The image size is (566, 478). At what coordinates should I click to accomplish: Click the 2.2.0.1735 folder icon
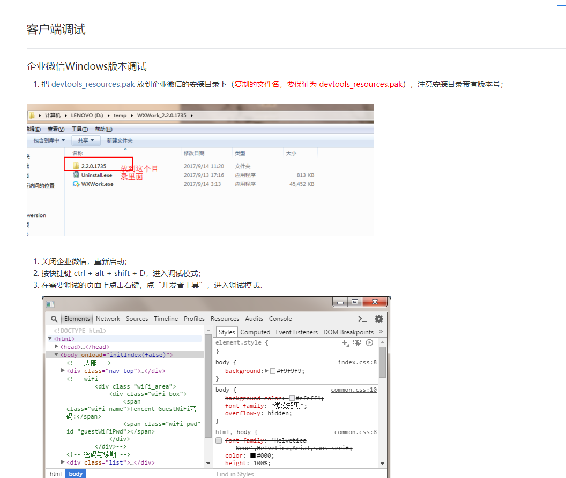tap(76, 166)
